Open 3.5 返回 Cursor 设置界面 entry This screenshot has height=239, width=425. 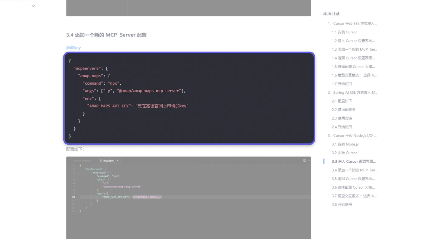coord(353,179)
